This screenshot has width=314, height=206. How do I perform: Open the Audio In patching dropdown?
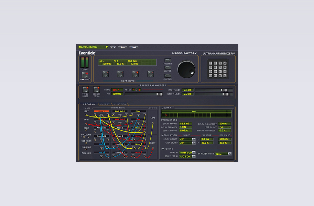[x=187, y=152]
